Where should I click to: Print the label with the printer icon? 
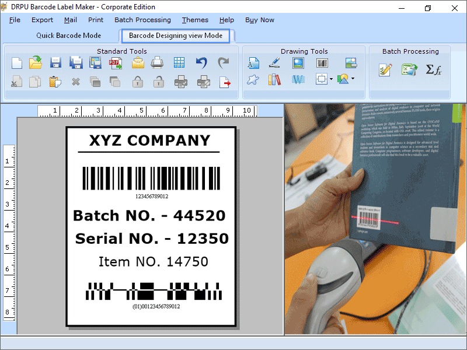click(x=157, y=62)
